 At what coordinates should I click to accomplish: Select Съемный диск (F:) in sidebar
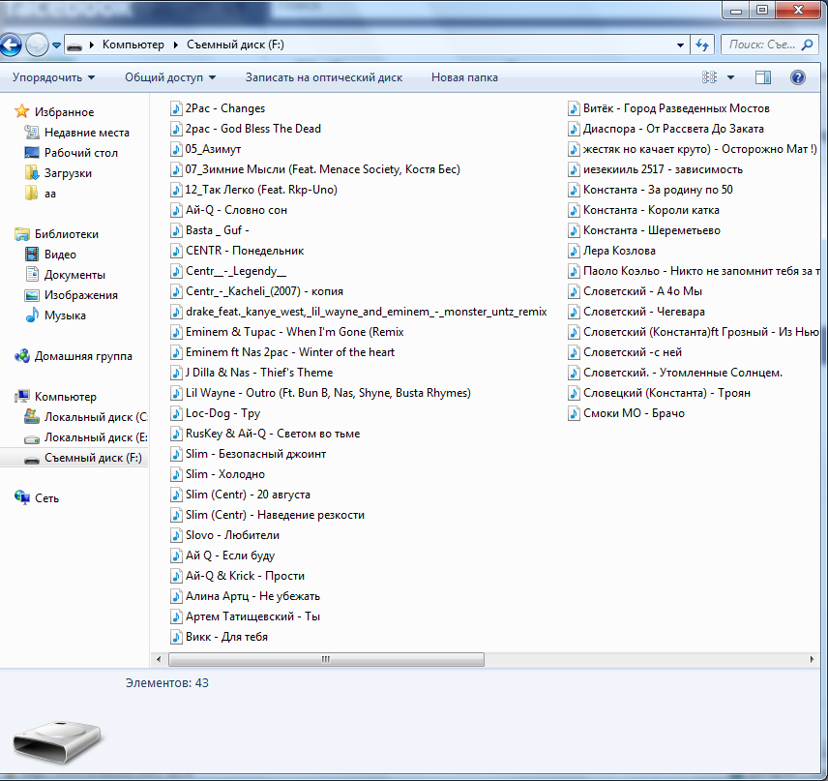(x=93, y=458)
